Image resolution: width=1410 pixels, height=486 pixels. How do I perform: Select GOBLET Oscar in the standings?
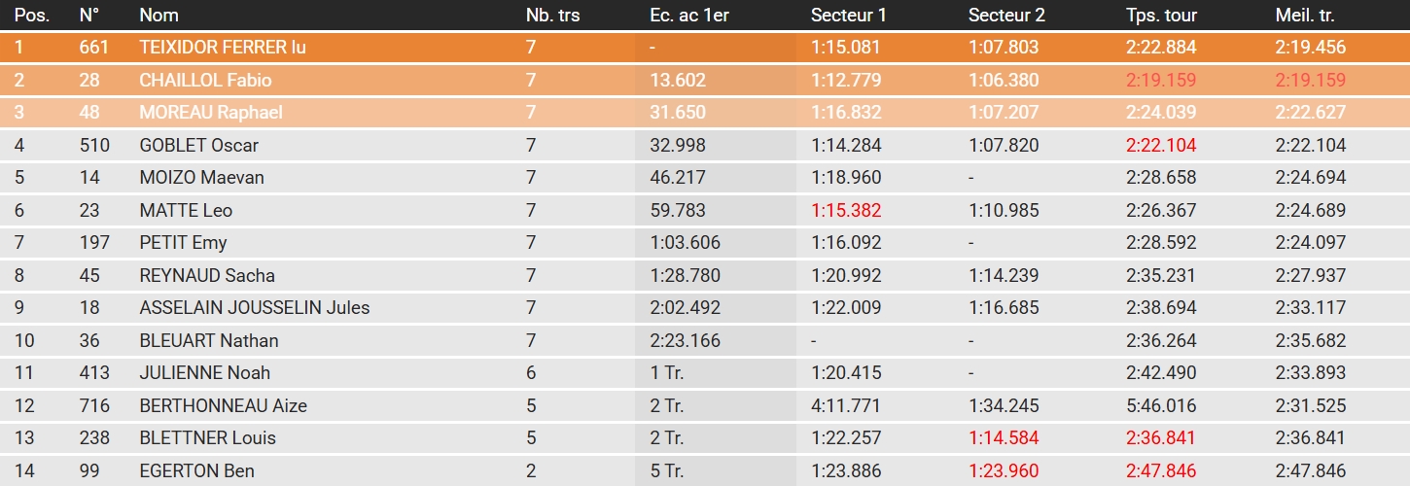[198, 146]
